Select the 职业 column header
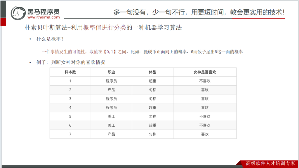 coord(111,72)
